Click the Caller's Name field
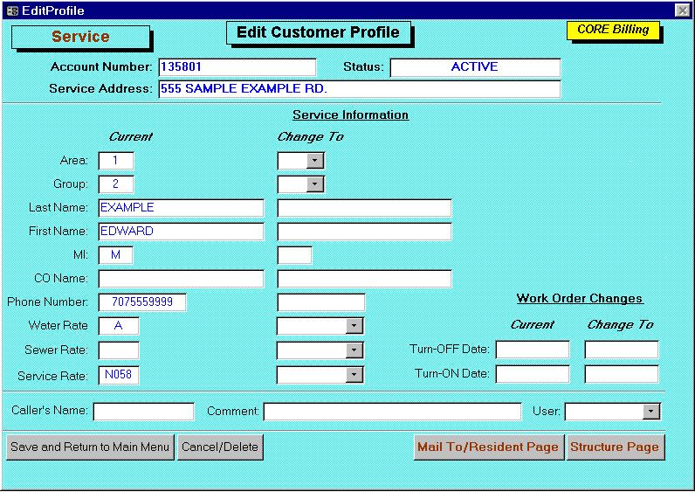Image resolution: width=695 pixels, height=492 pixels. point(143,412)
